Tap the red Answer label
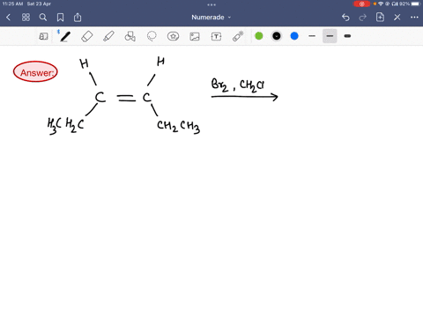This screenshot has width=423, height=317. pos(35,72)
